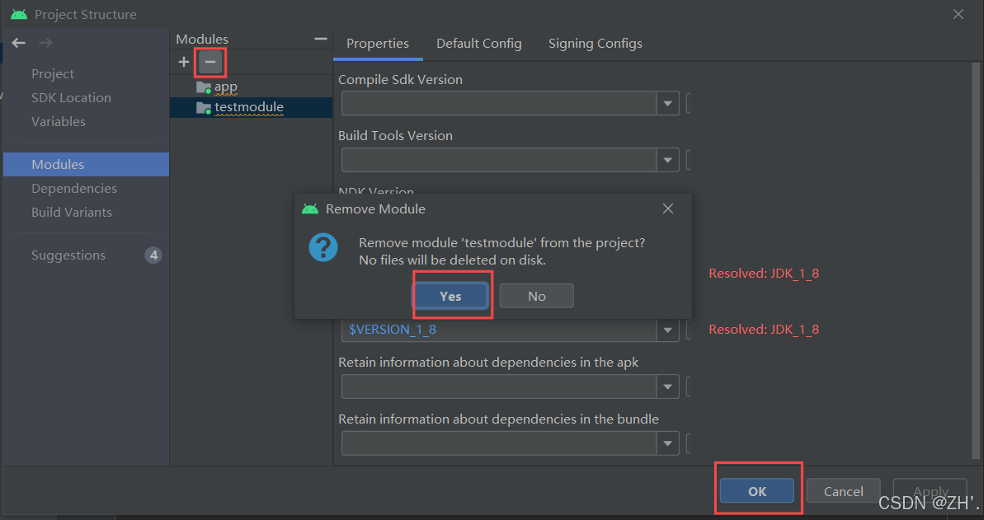This screenshot has height=520, width=984.
Task: Confirm removal by clicking Yes
Action: click(450, 296)
